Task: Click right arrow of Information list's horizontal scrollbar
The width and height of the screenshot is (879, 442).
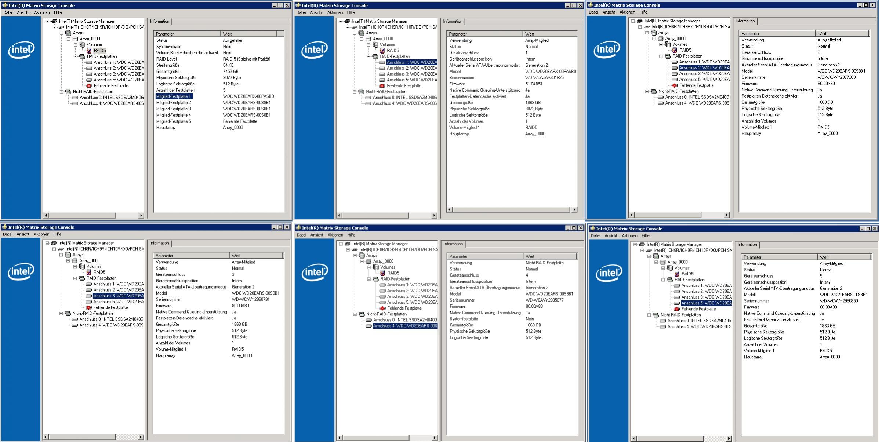Action: (574, 209)
